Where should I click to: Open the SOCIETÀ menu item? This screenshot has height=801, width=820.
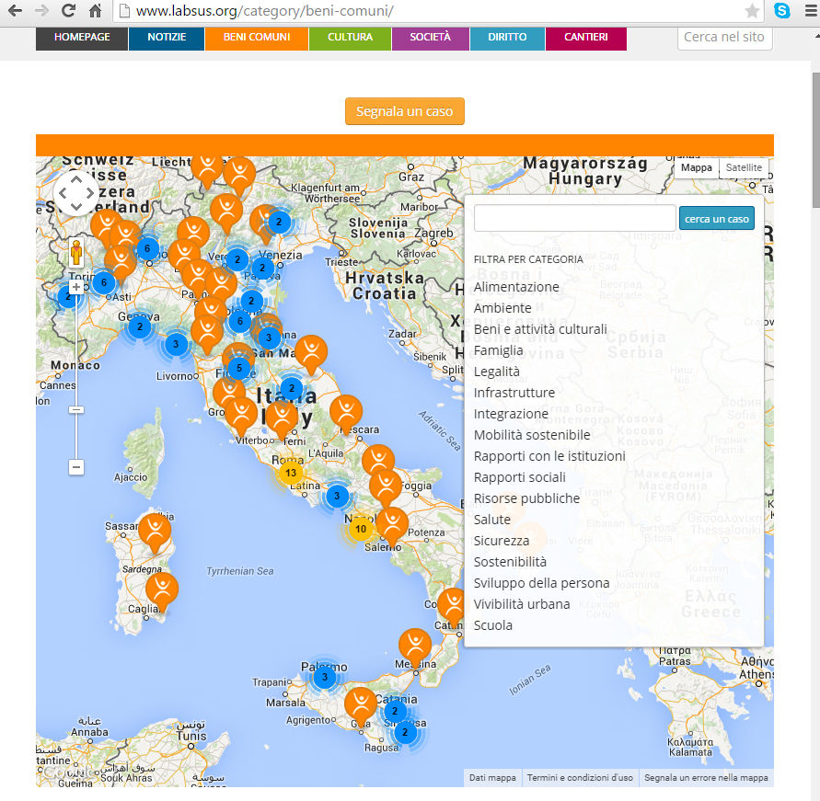pyautogui.click(x=431, y=38)
